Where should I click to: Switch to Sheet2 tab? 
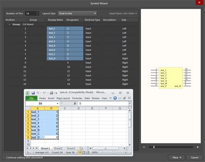(x=58, y=148)
